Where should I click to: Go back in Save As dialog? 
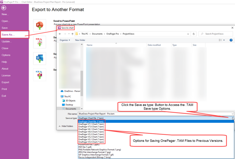coord(60,34)
